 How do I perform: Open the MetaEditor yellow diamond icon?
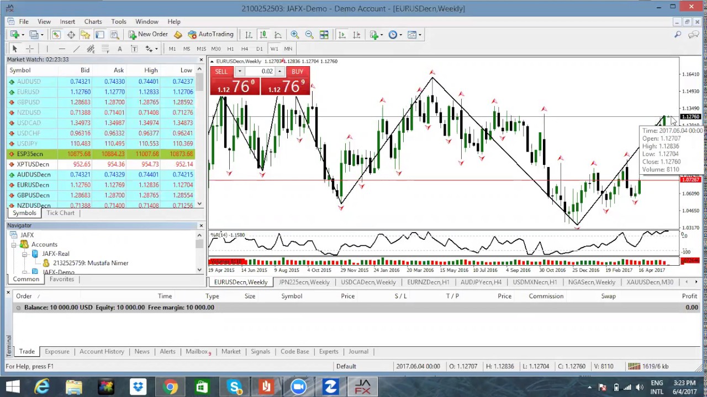pyautogui.click(x=178, y=35)
